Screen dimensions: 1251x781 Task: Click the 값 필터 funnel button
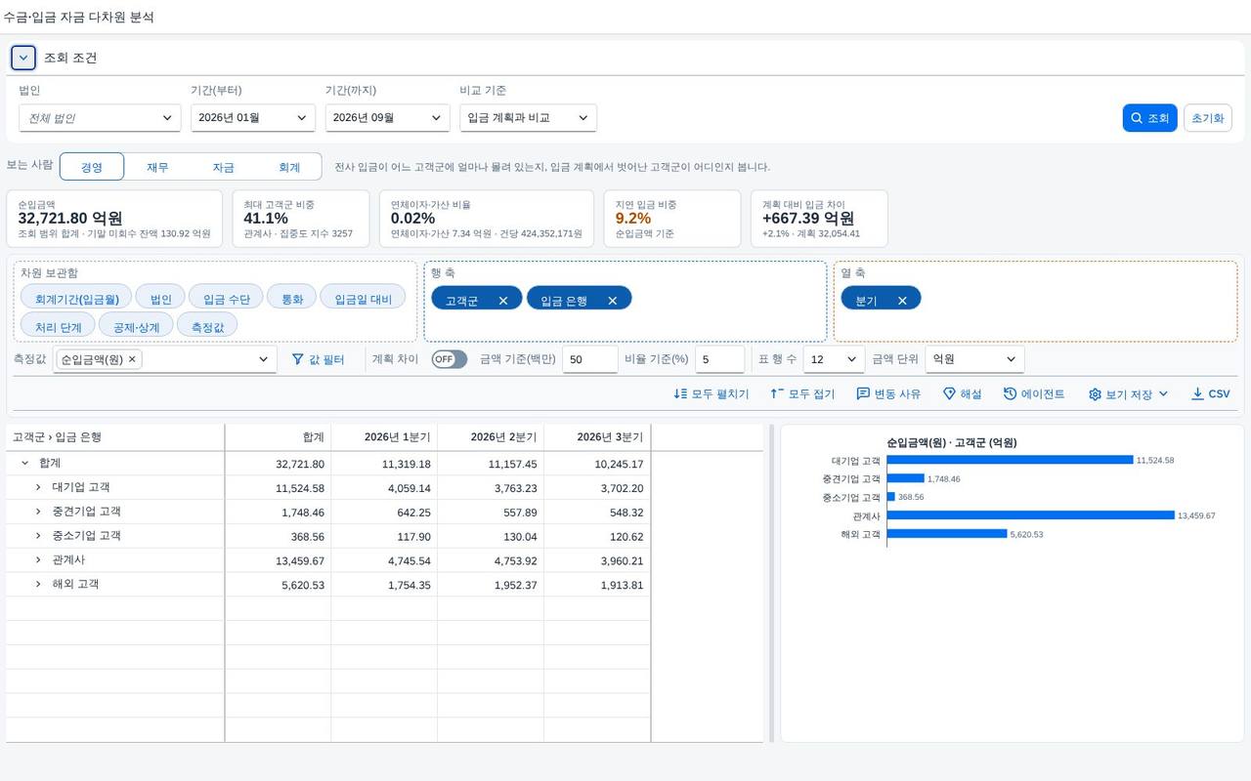pos(319,359)
